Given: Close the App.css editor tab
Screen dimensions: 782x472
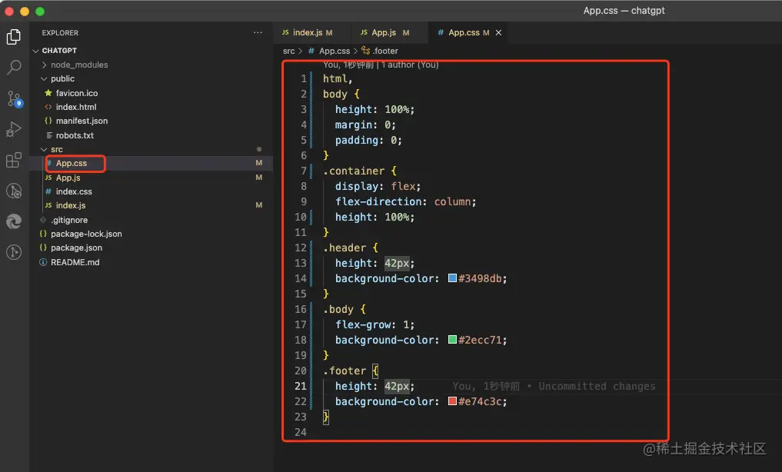Looking at the screenshot, I should click(498, 32).
